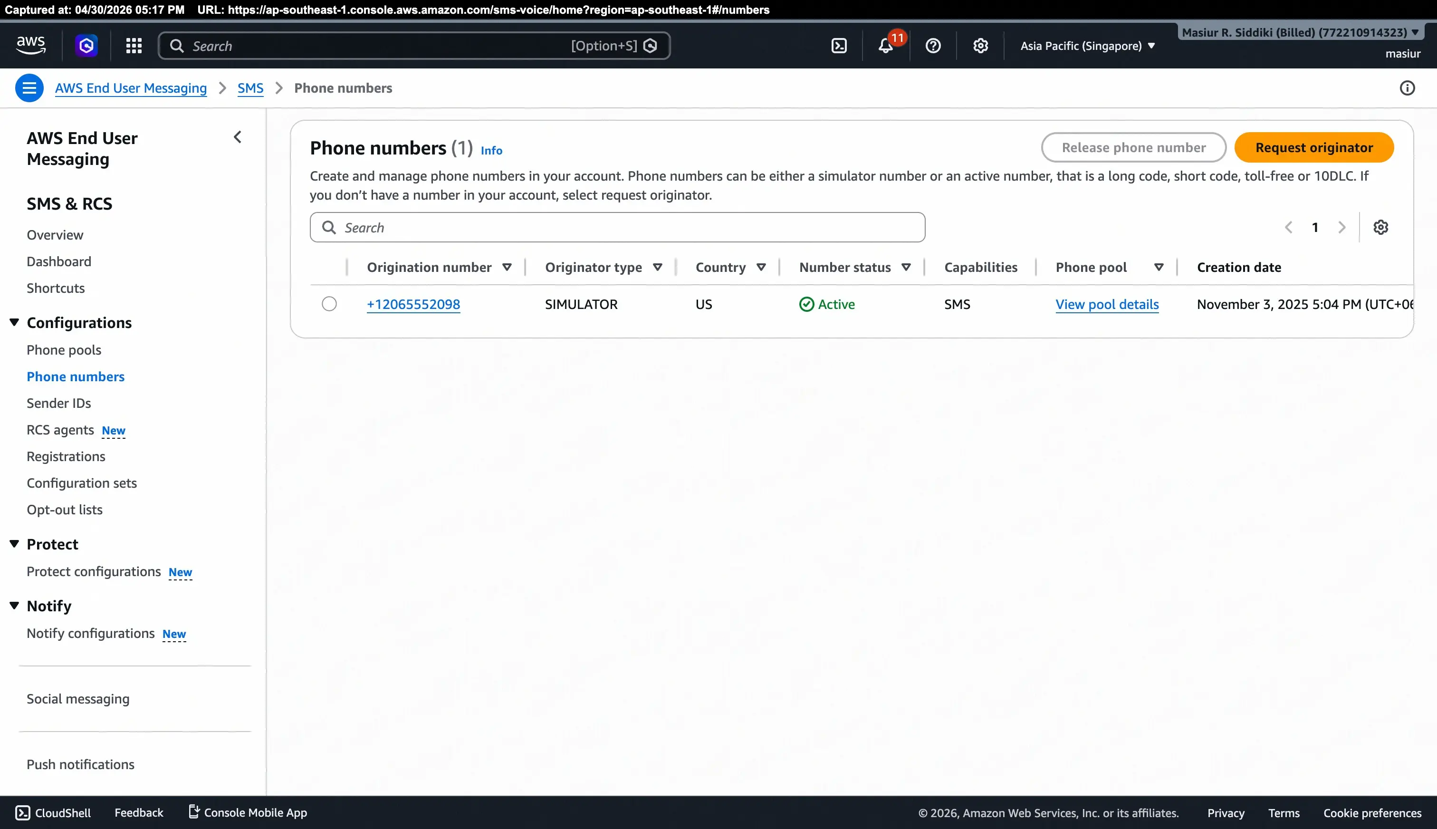Open the Privacy link in the footer
The width and height of the screenshot is (1437, 829).
click(1226, 813)
